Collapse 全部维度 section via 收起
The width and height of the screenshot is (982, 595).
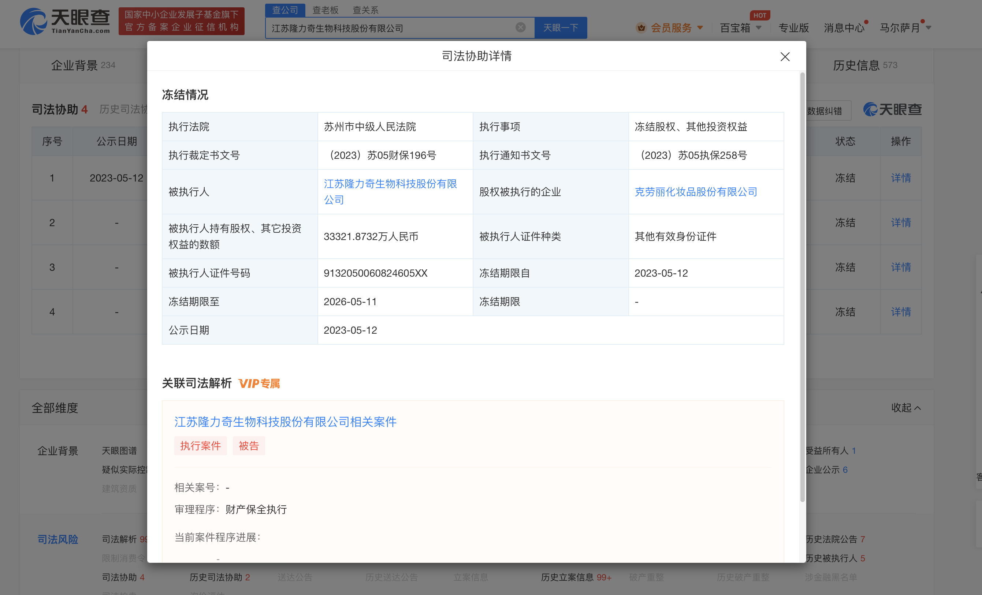click(906, 408)
